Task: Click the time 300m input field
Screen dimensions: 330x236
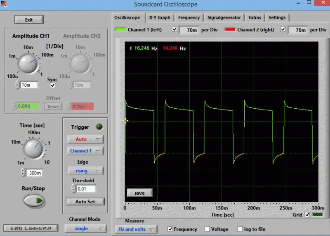Action: (35, 173)
